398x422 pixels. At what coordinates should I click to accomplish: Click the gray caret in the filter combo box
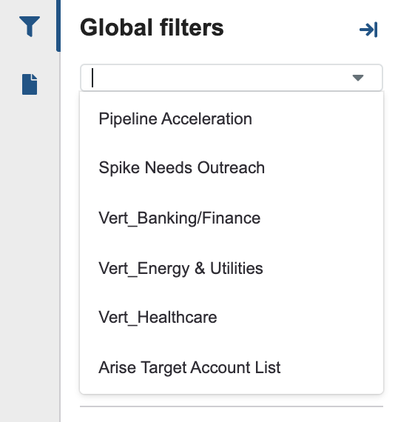(358, 78)
